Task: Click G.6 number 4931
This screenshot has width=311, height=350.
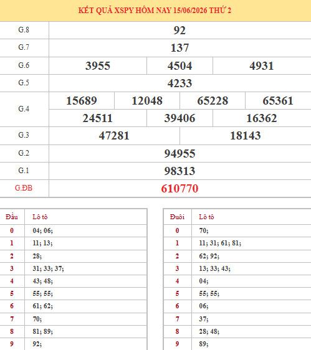Action: click(262, 66)
